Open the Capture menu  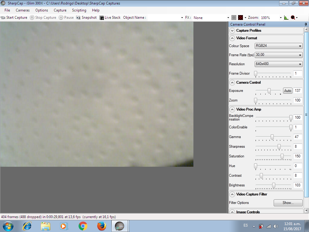point(60,10)
